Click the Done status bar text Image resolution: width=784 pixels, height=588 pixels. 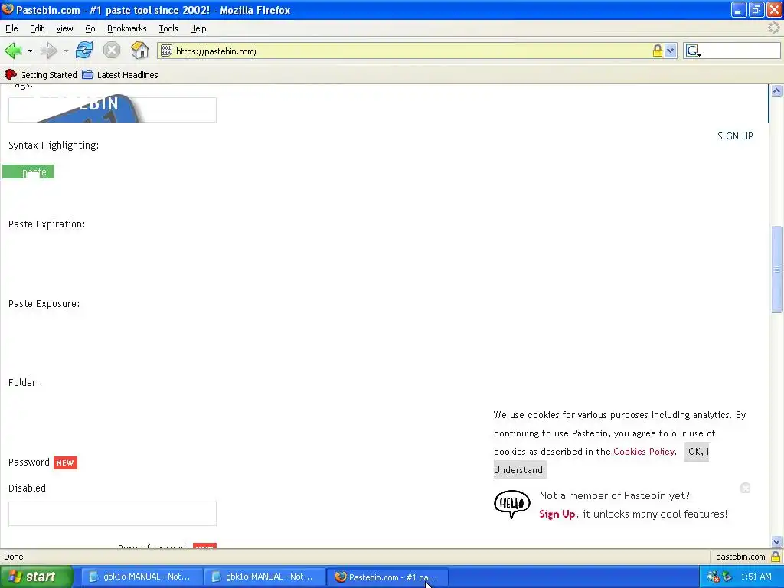14,557
